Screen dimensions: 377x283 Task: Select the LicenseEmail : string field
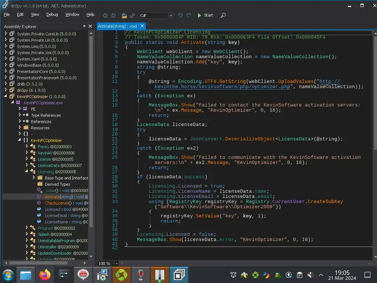click(66, 215)
